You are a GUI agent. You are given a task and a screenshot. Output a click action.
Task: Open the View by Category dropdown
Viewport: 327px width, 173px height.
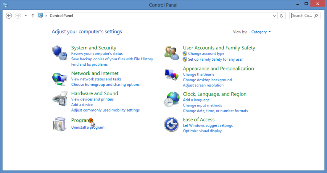tap(261, 32)
